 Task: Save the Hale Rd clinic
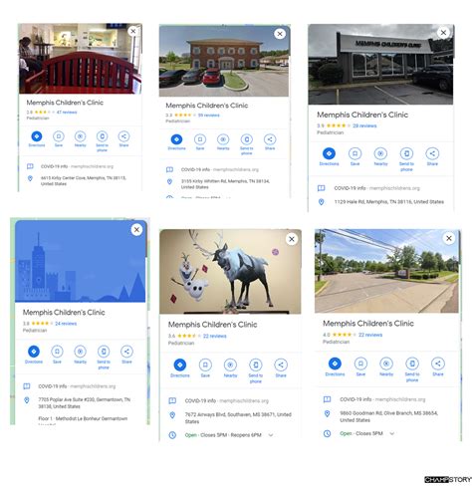point(354,153)
